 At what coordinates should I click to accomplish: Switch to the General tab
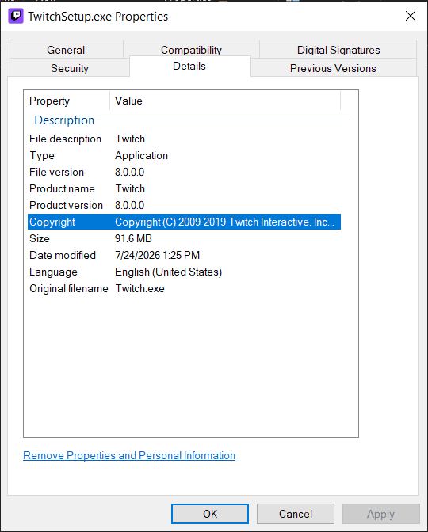[x=66, y=50]
